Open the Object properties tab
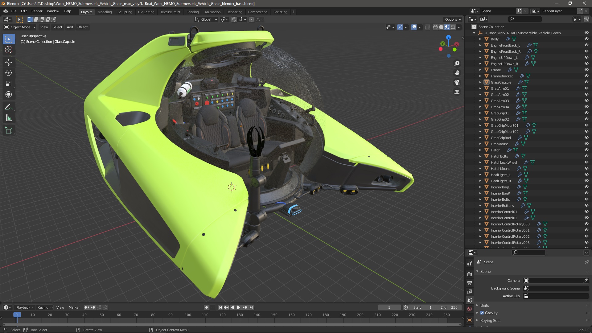This screenshot has width=592, height=333. tap(470, 320)
